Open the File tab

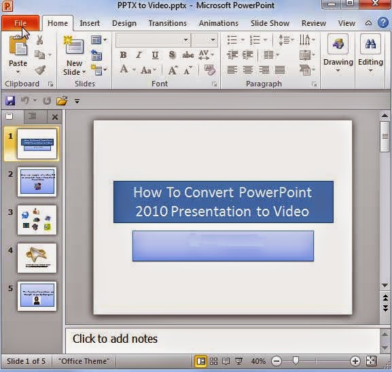click(x=20, y=23)
